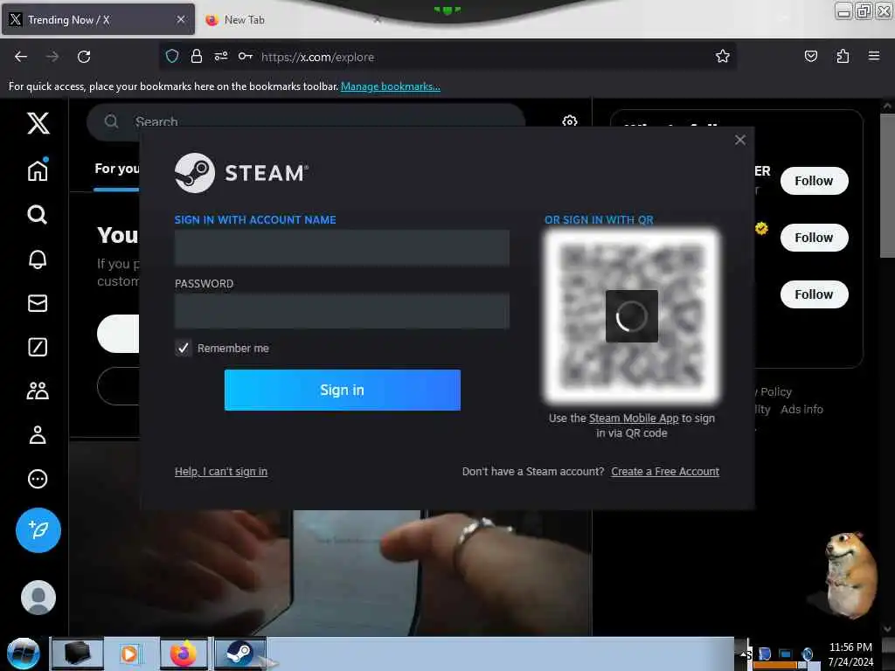Go back with the browser back arrow
Viewport: 895px width, 671px height.
pyautogui.click(x=21, y=57)
